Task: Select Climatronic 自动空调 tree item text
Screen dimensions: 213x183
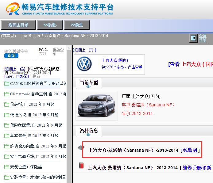Action: 38,94
